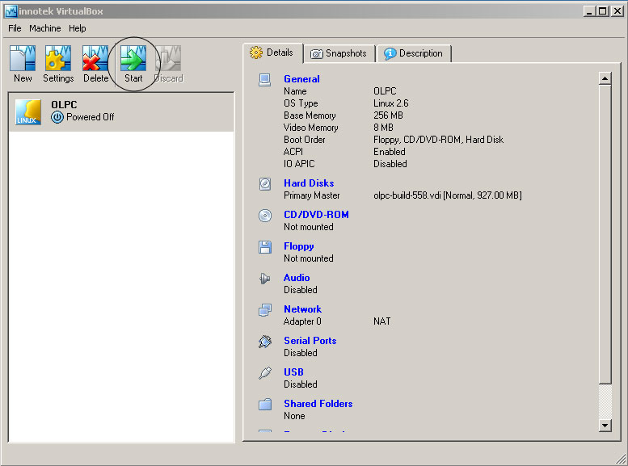Click the Network adapter icon

pos(265,310)
